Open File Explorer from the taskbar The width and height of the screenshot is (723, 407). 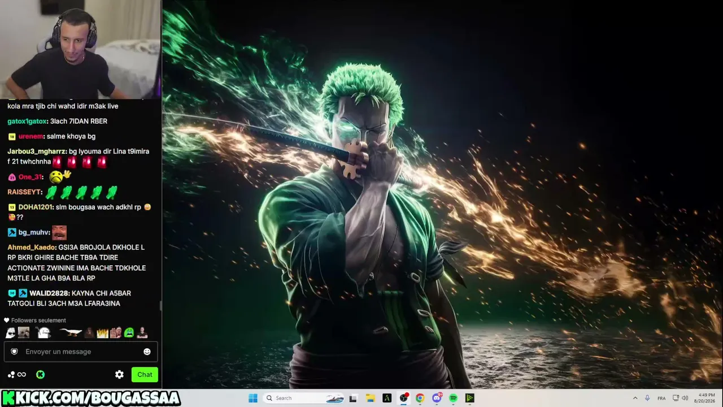point(370,398)
